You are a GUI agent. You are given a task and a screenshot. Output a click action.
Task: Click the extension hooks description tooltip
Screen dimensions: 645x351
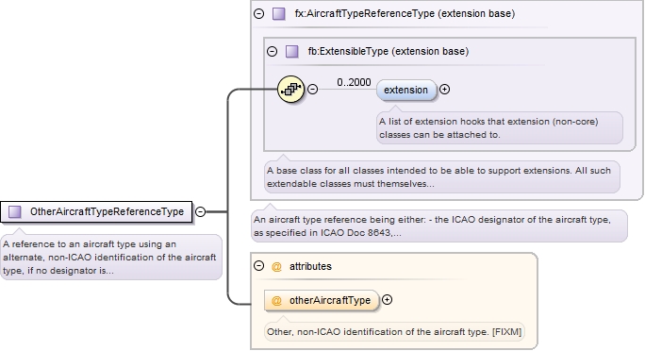[x=500, y=128]
